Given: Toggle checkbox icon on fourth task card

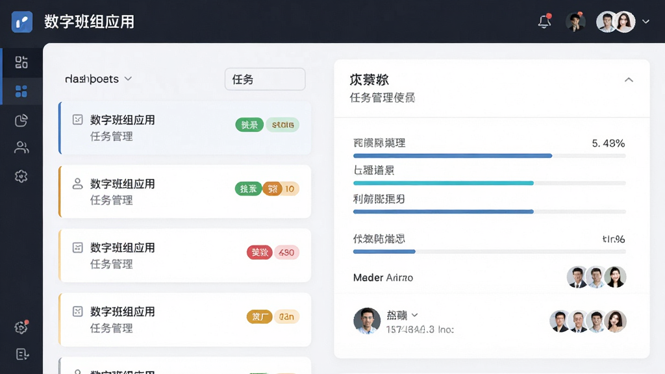Looking at the screenshot, I should pyautogui.click(x=78, y=312).
